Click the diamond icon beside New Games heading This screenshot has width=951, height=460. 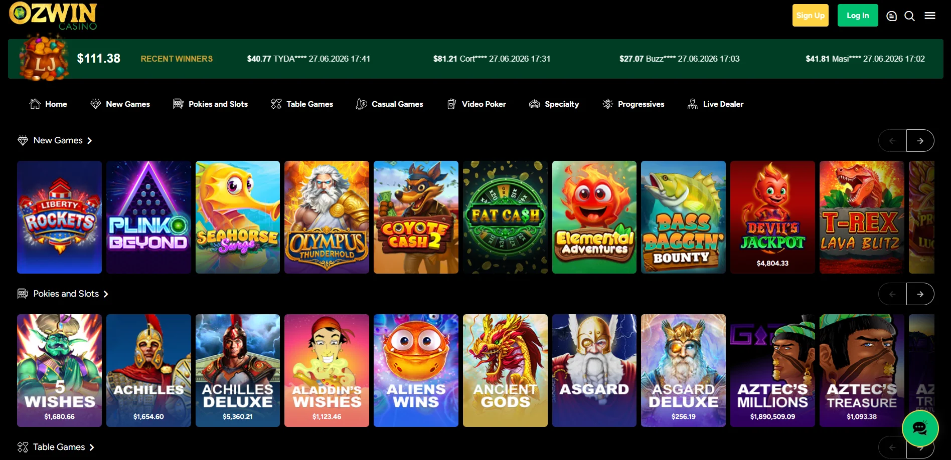(23, 140)
